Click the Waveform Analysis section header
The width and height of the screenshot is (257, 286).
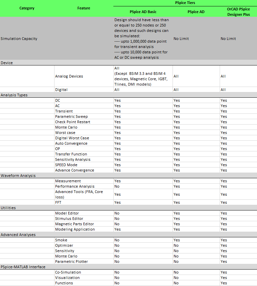(x=128, y=176)
